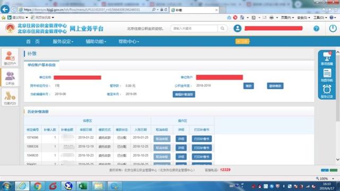Screen dimensions: 340x191
Task: Click the page scrollbar up arrow
Action: 338,53
